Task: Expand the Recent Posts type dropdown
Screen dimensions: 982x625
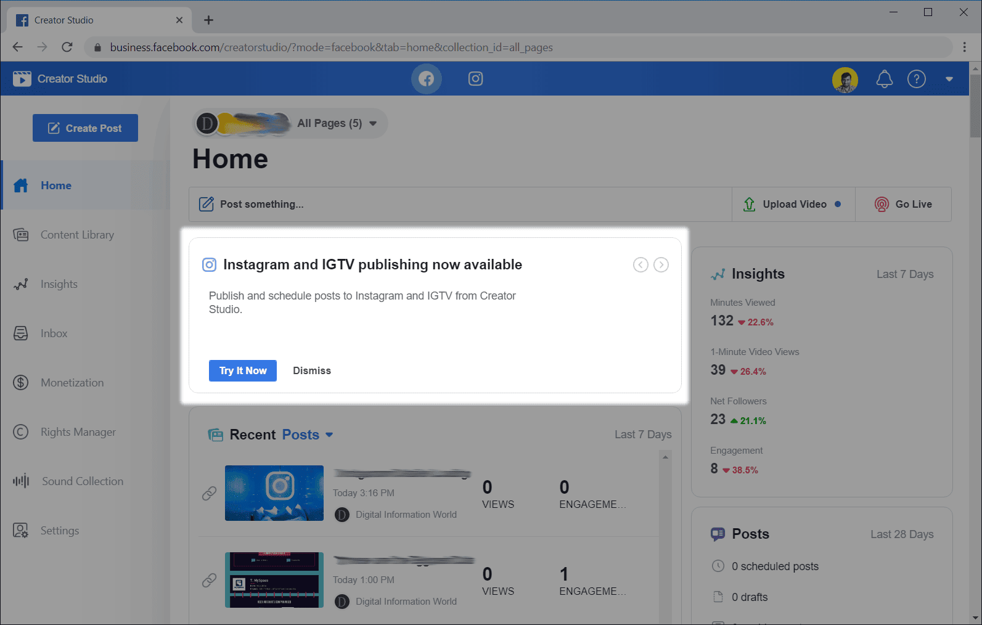Action: (308, 435)
